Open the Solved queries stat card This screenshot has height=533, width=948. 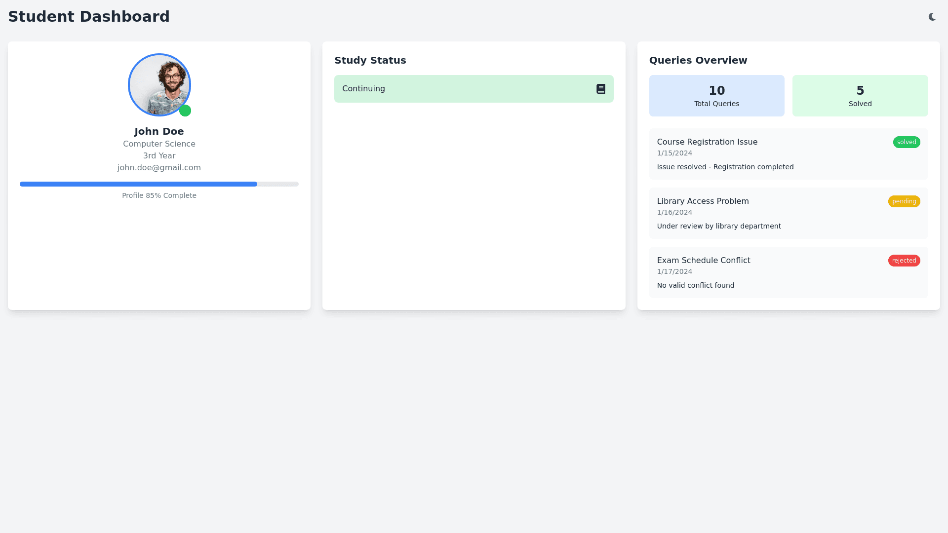click(x=860, y=96)
